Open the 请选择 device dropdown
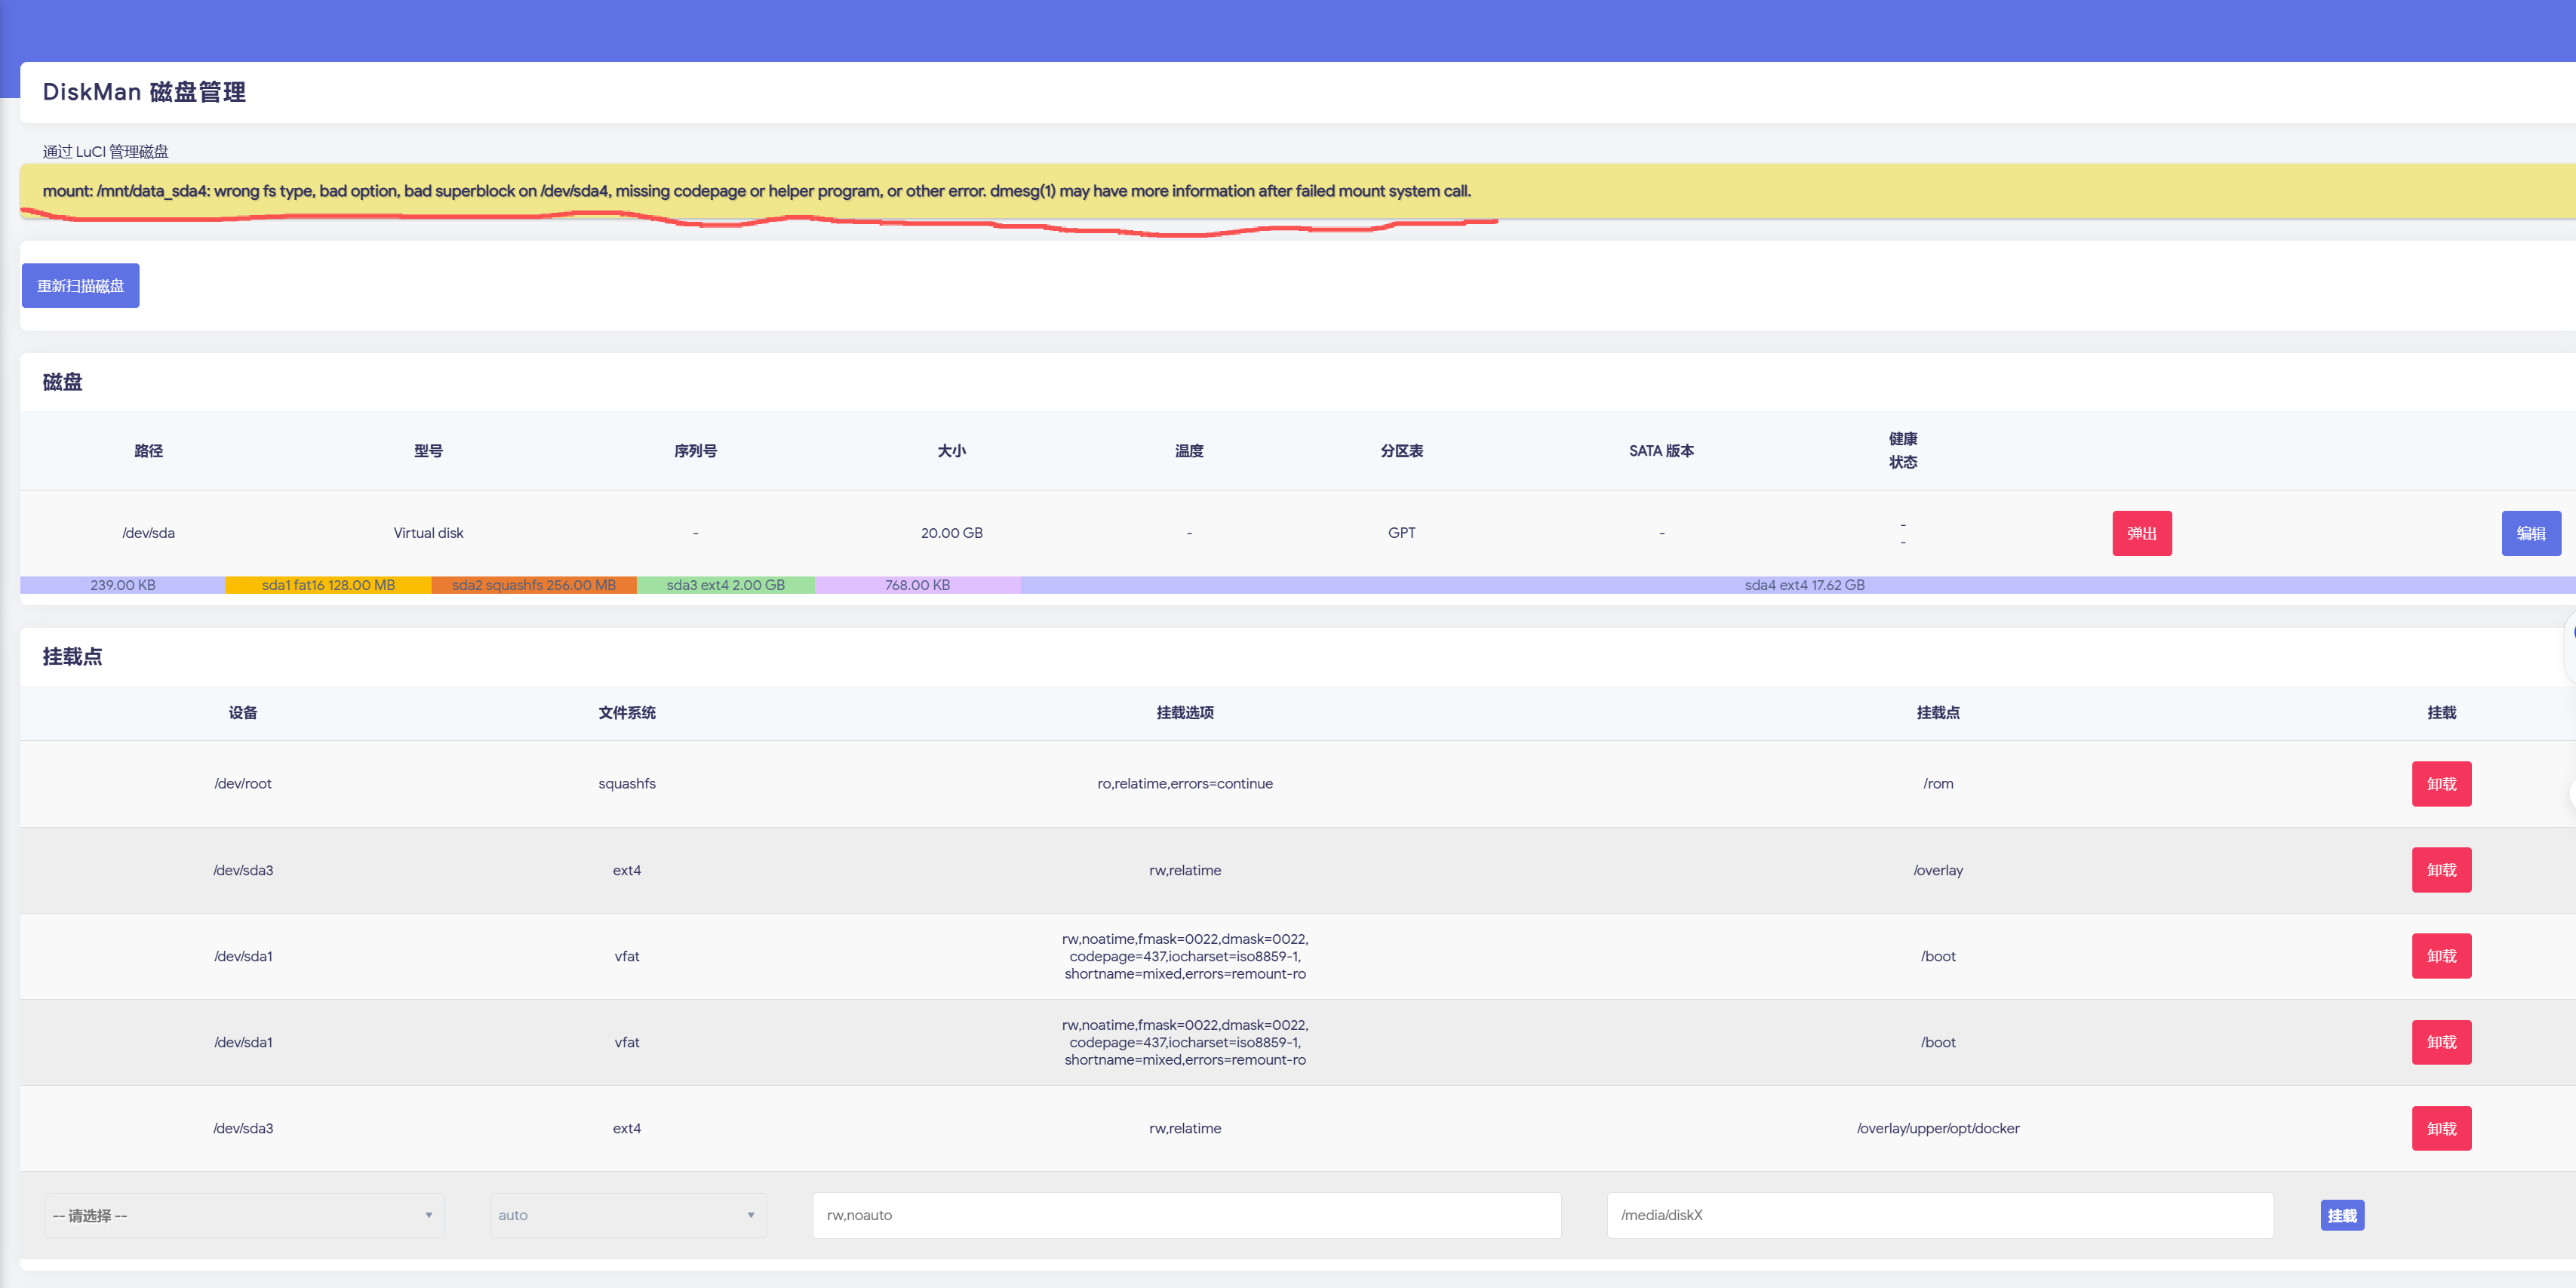 coord(243,1215)
